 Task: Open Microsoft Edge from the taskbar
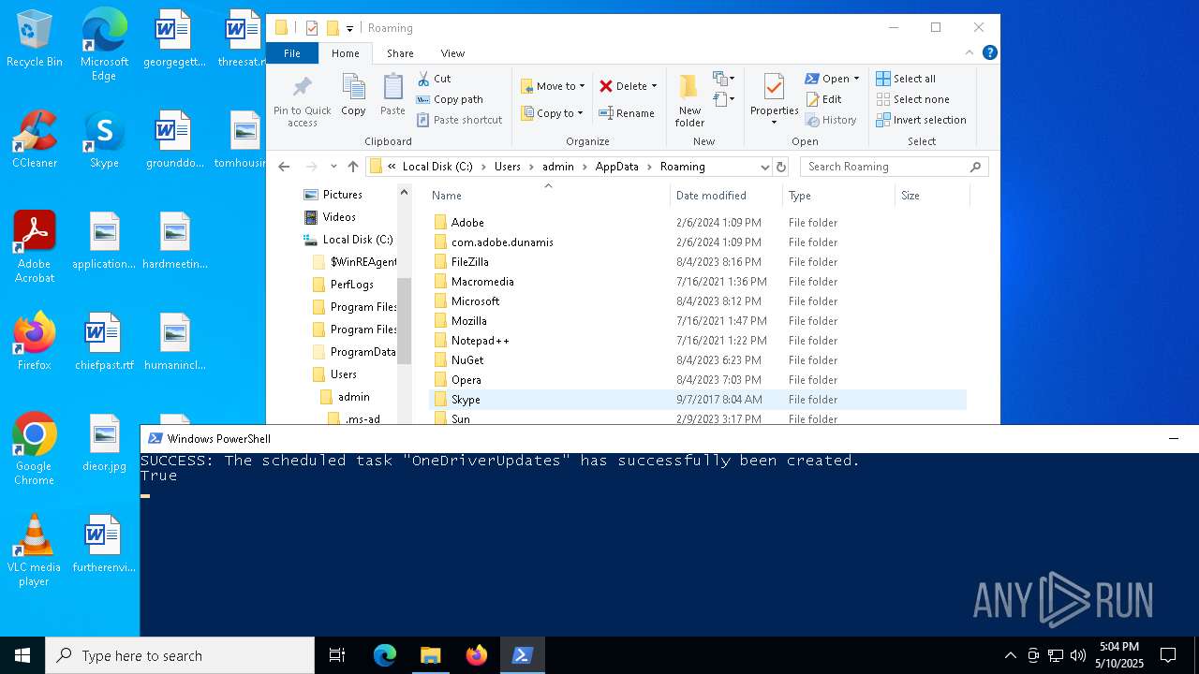point(385,655)
